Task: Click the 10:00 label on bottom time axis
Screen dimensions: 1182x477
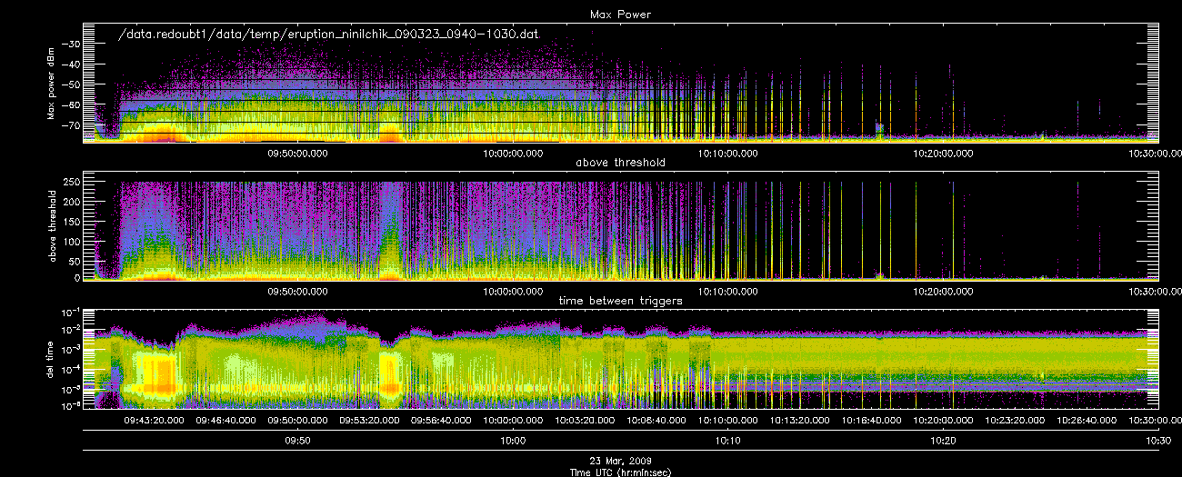Action: pos(513,441)
